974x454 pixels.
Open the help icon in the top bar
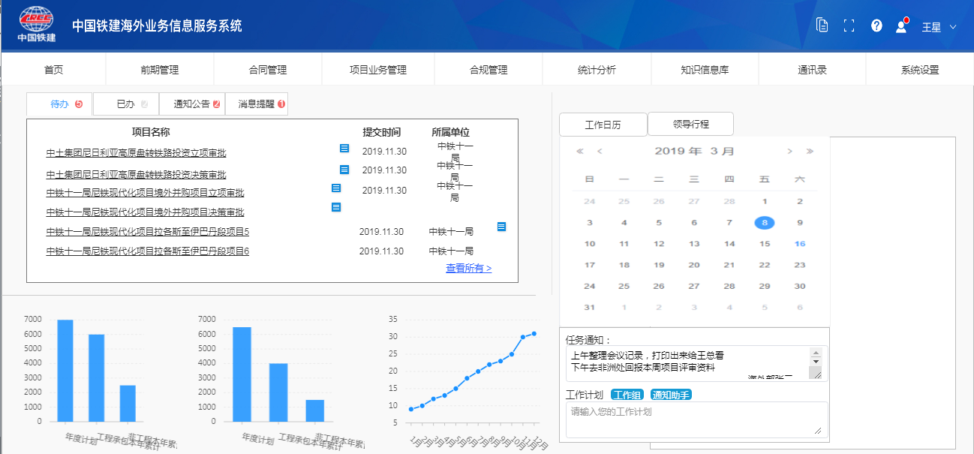coord(876,25)
